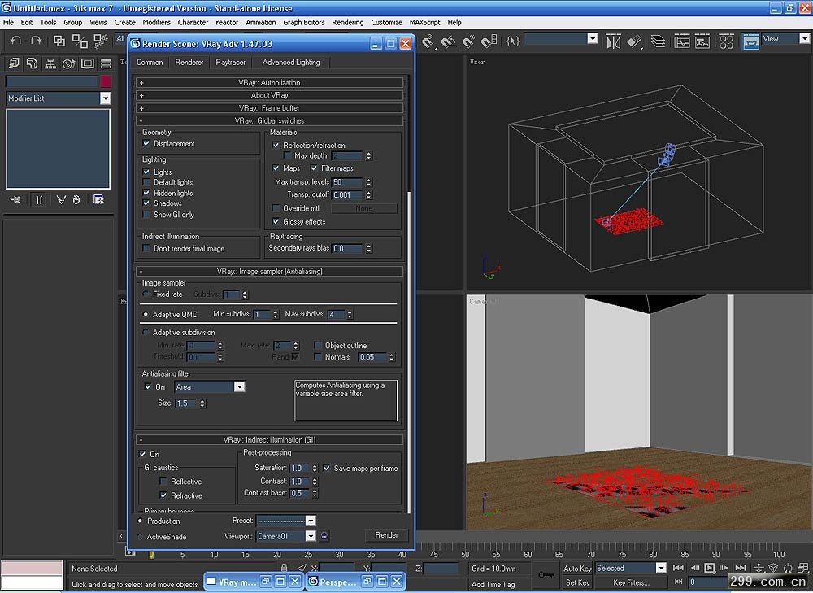Open the Create command panel tab icon
This screenshot has width=813, height=593.
point(14,63)
